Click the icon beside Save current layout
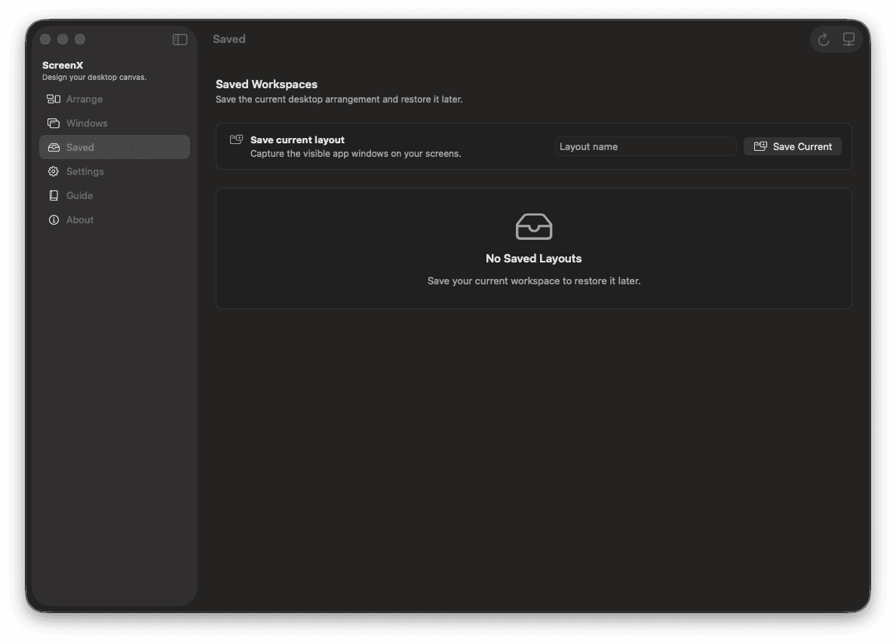Viewport: 896px width, 644px height. (x=236, y=140)
